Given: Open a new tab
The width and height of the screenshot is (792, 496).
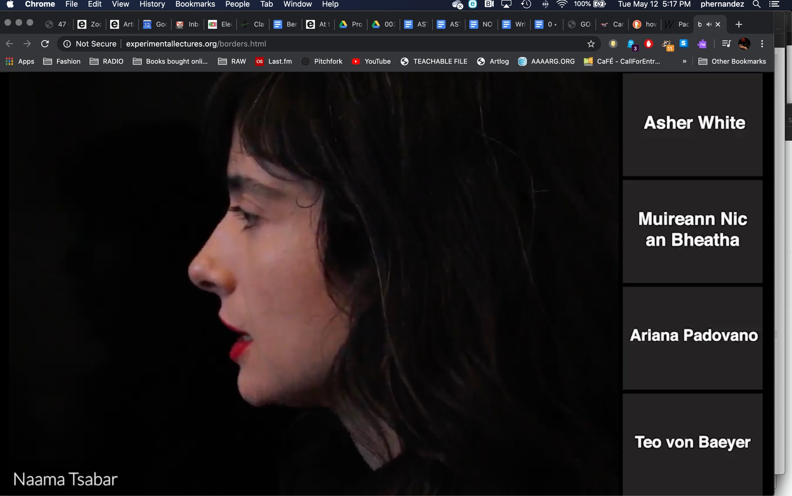Looking at the screenshot, I should tap(739, 24).
